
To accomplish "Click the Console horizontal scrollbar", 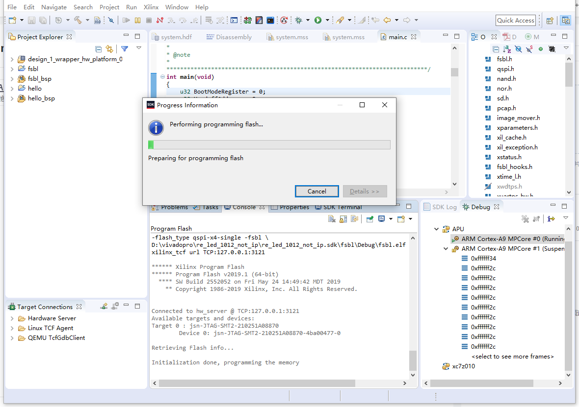I will tap(257, 383).
